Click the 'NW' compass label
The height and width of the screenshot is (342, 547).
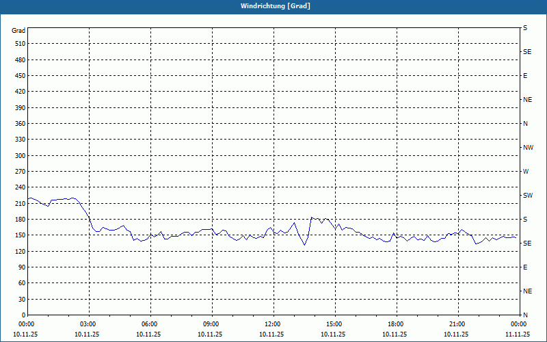(528, 148)
